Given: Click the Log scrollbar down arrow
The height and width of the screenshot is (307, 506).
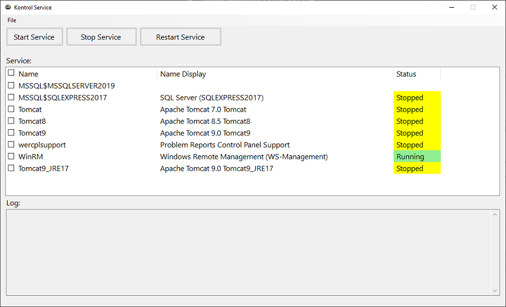Looking at the screenshot, I should pyautogui.click(x=495, y=290).
